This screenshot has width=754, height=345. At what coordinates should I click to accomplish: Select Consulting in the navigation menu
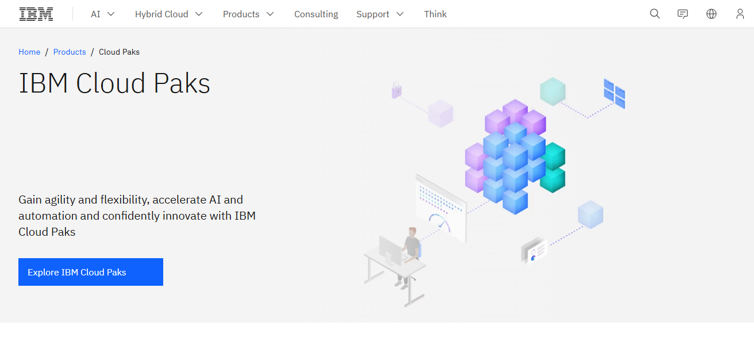(316, 14)
